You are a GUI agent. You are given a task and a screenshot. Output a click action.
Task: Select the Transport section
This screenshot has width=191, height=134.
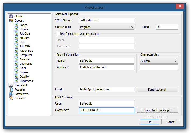pos(21,85)
